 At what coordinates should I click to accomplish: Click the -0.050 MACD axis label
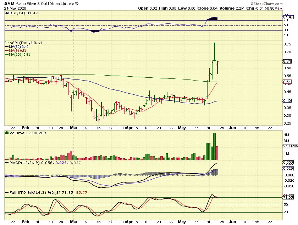coord(289,186)
